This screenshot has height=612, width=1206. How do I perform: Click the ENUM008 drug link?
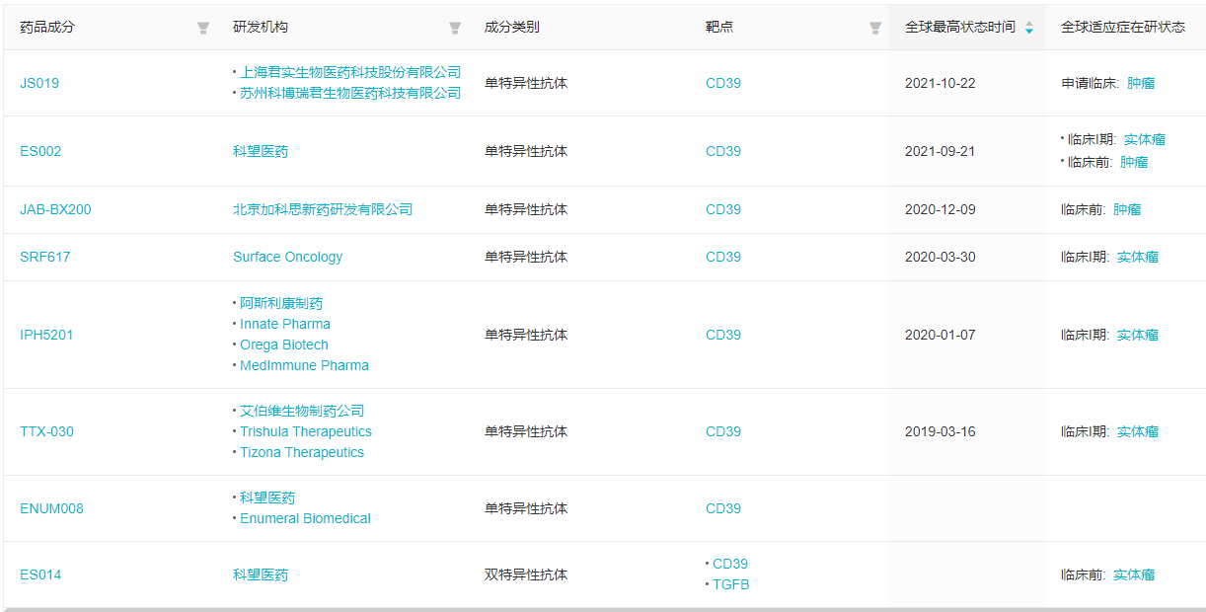tap(51, 508)
